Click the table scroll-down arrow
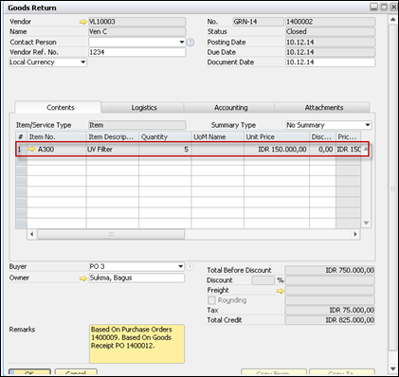The height and width of the screenshot is (377, 399). (x=366, y=223)
